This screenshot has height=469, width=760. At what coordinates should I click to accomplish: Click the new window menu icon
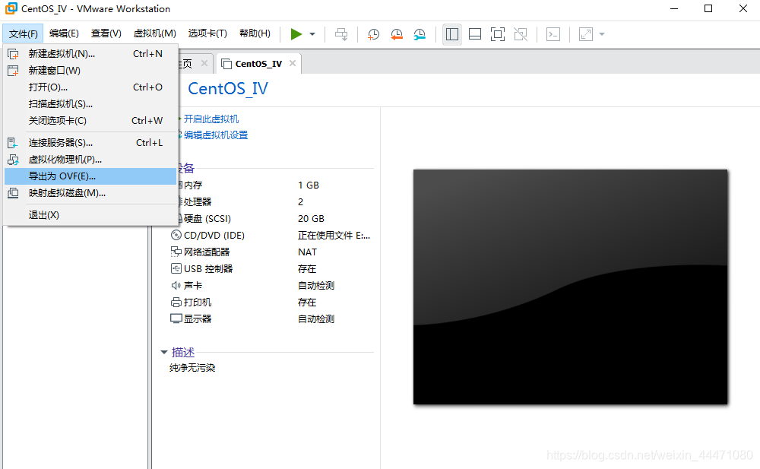(13, 71)
